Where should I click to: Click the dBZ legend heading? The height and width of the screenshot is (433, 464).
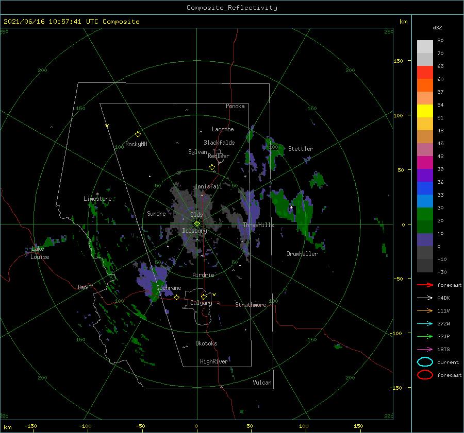[437, 27]
